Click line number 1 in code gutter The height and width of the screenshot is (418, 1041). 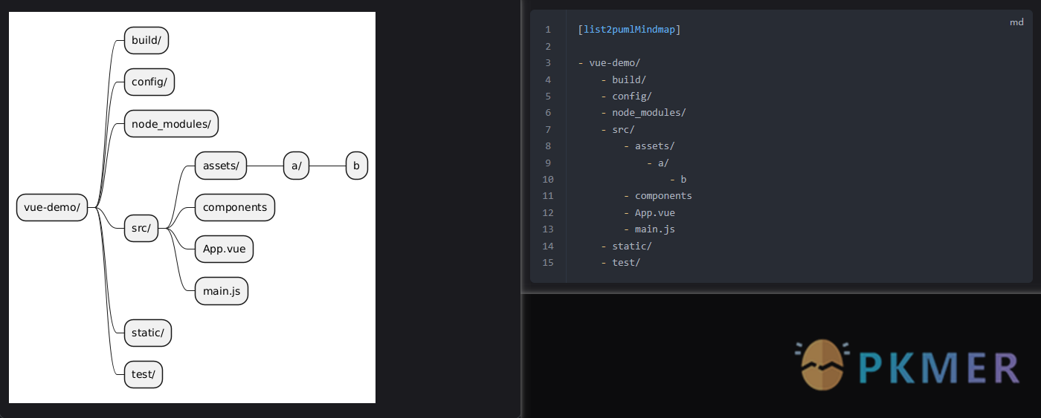click(548, 30)
